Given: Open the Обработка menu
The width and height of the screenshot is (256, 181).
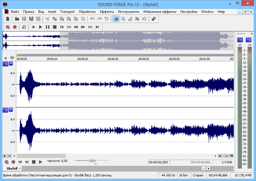Looking at the screenshot, I should (x=87, y=12).
